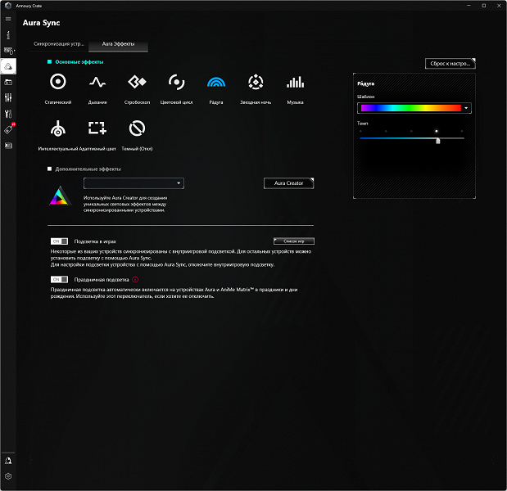Select the Цветовой цикл effect icon
This screenshot has width=507, height=491.
(176, 82)
